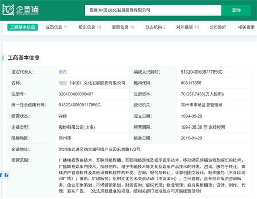Viewport: 257px width, 199px height.
Task: Click the 纳税人识别号 label
Action: pyautogui.click(x=147, y=72)
